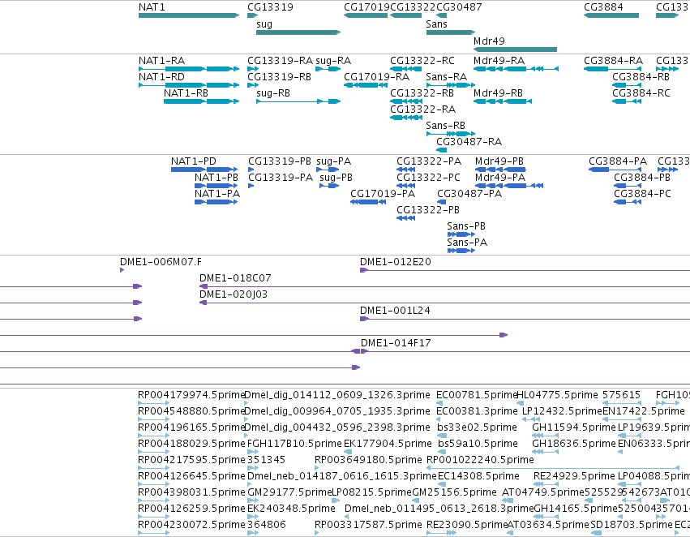
Task: Open the Mdr49-RA transcript
Action: tap(516, 69)
